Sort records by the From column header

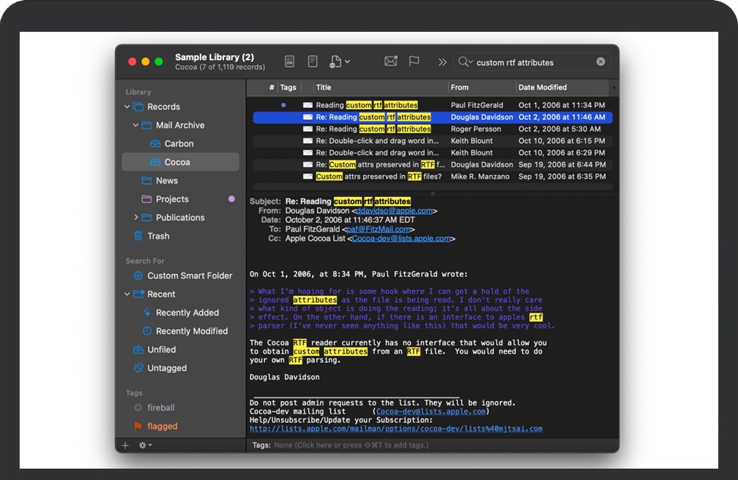(459, 88)
